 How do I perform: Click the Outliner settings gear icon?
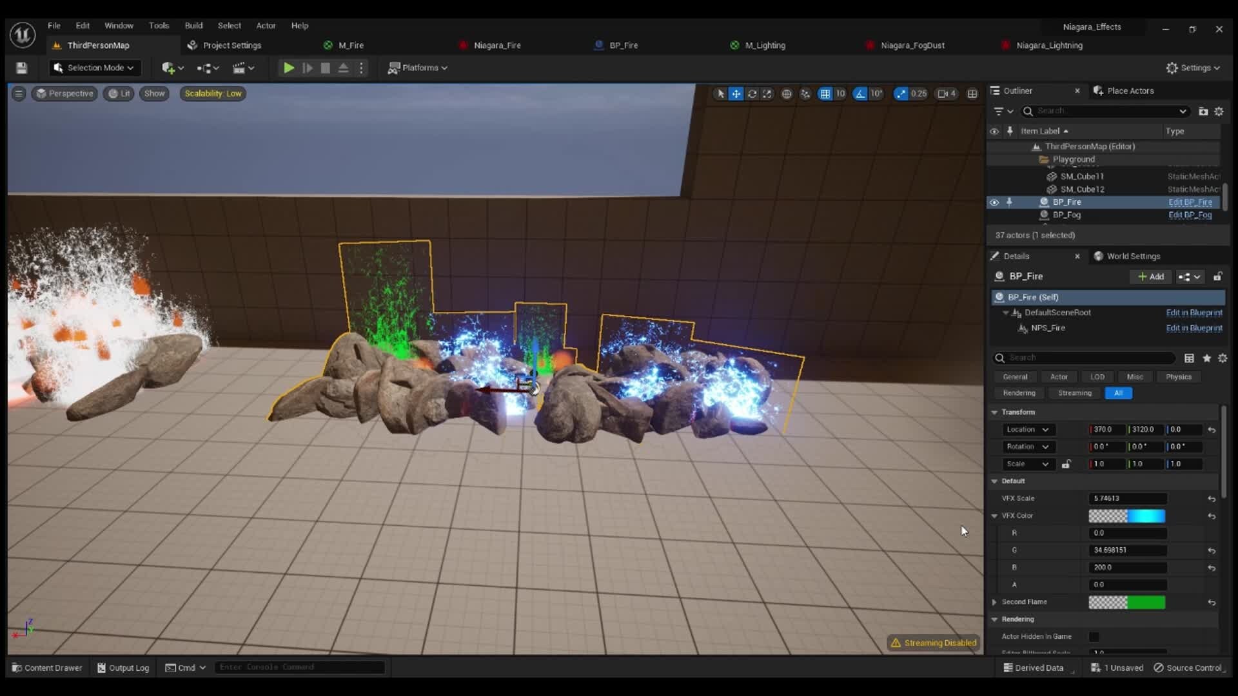(x=1219, y=111)
